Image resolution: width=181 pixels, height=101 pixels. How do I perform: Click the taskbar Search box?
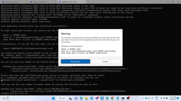pos(62,98)
